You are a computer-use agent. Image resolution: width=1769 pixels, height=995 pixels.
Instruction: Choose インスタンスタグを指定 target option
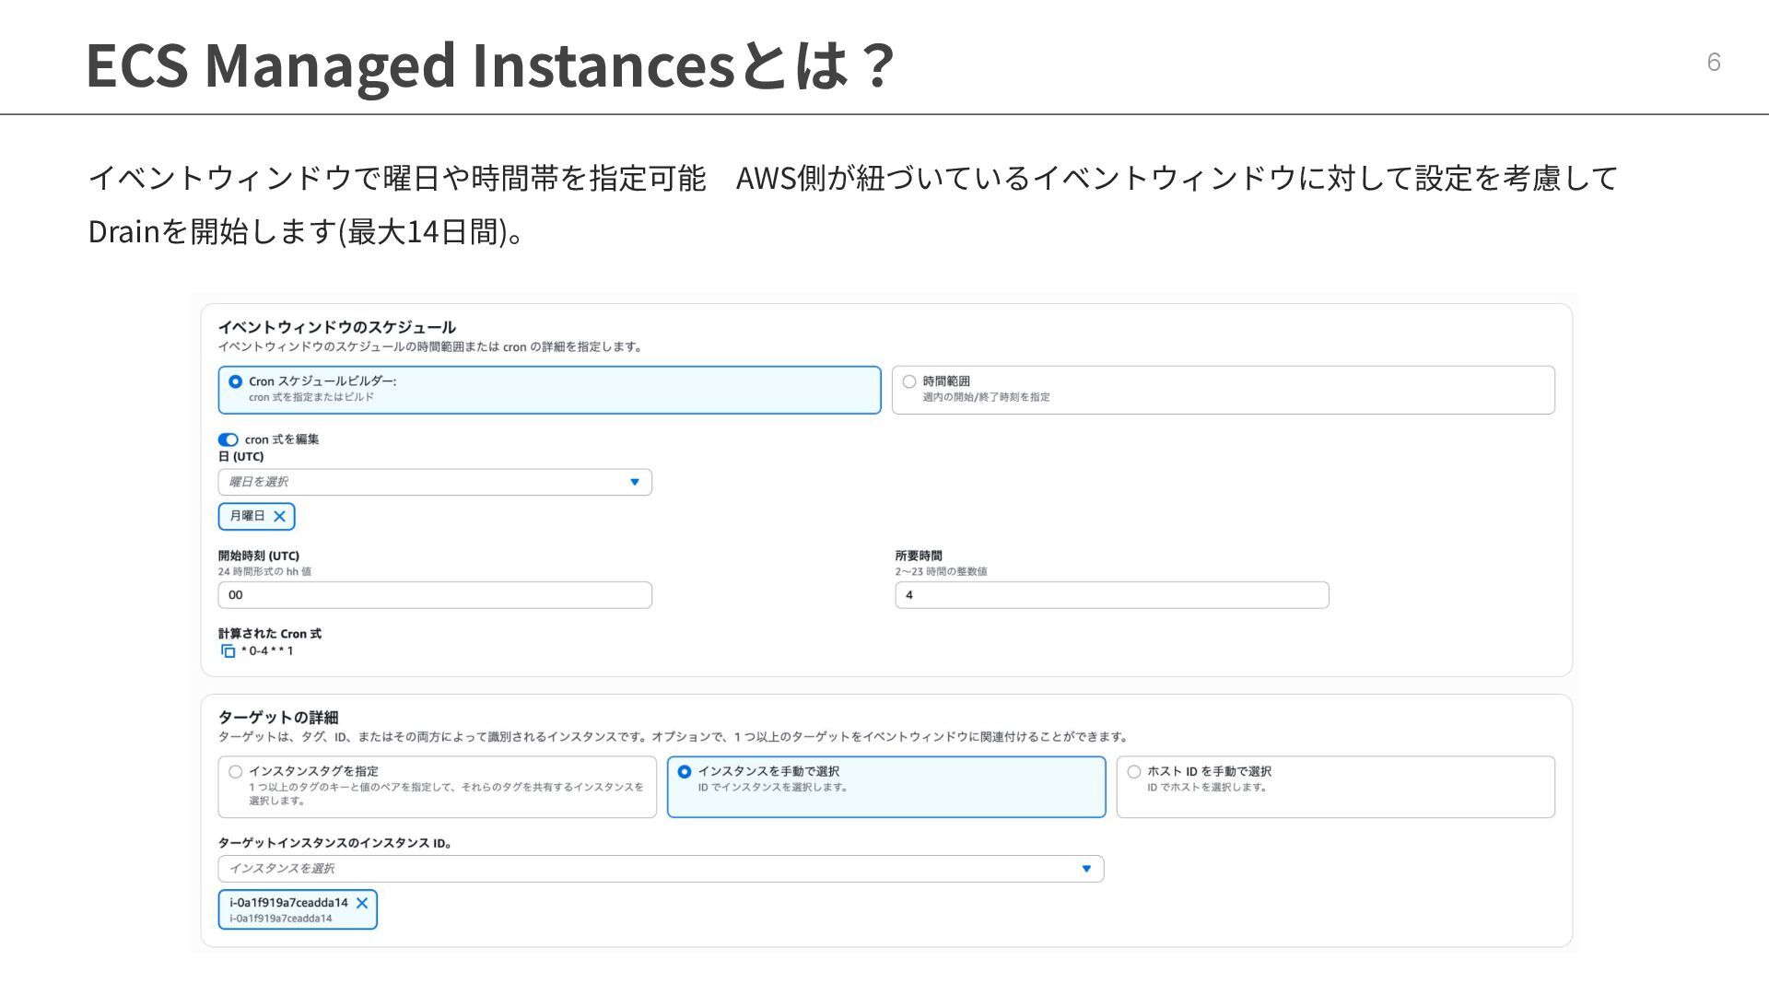click(x=236, y=772)
